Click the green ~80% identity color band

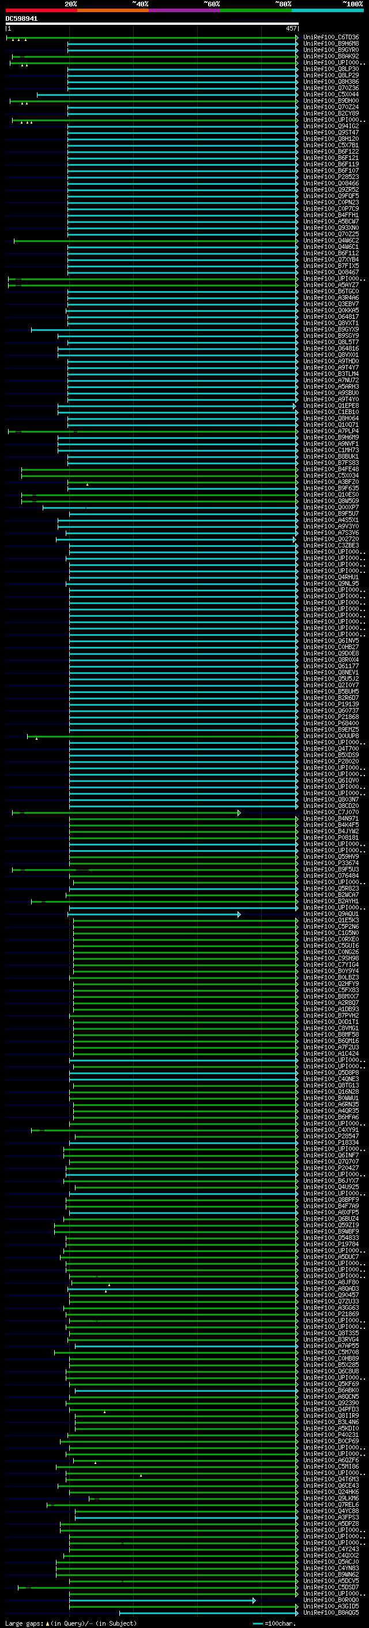coord(256,10)
